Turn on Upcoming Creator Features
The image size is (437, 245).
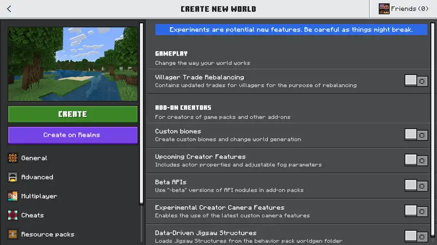pos(416,160)
